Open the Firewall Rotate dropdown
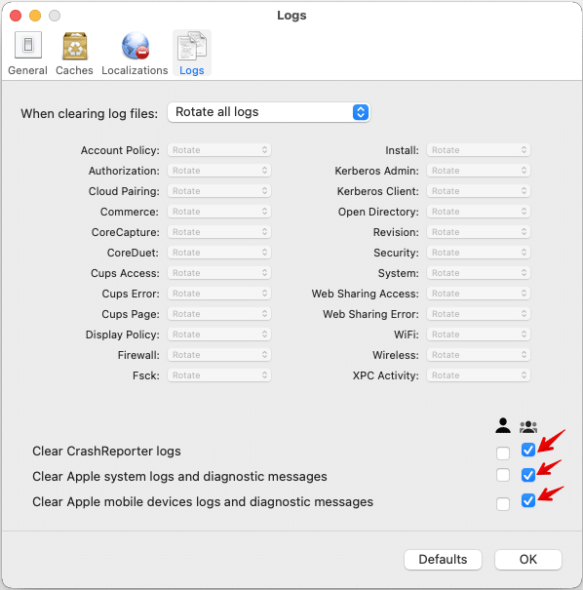Image resolution: width=583 pixels, height=590 pixels. point(219,355)
